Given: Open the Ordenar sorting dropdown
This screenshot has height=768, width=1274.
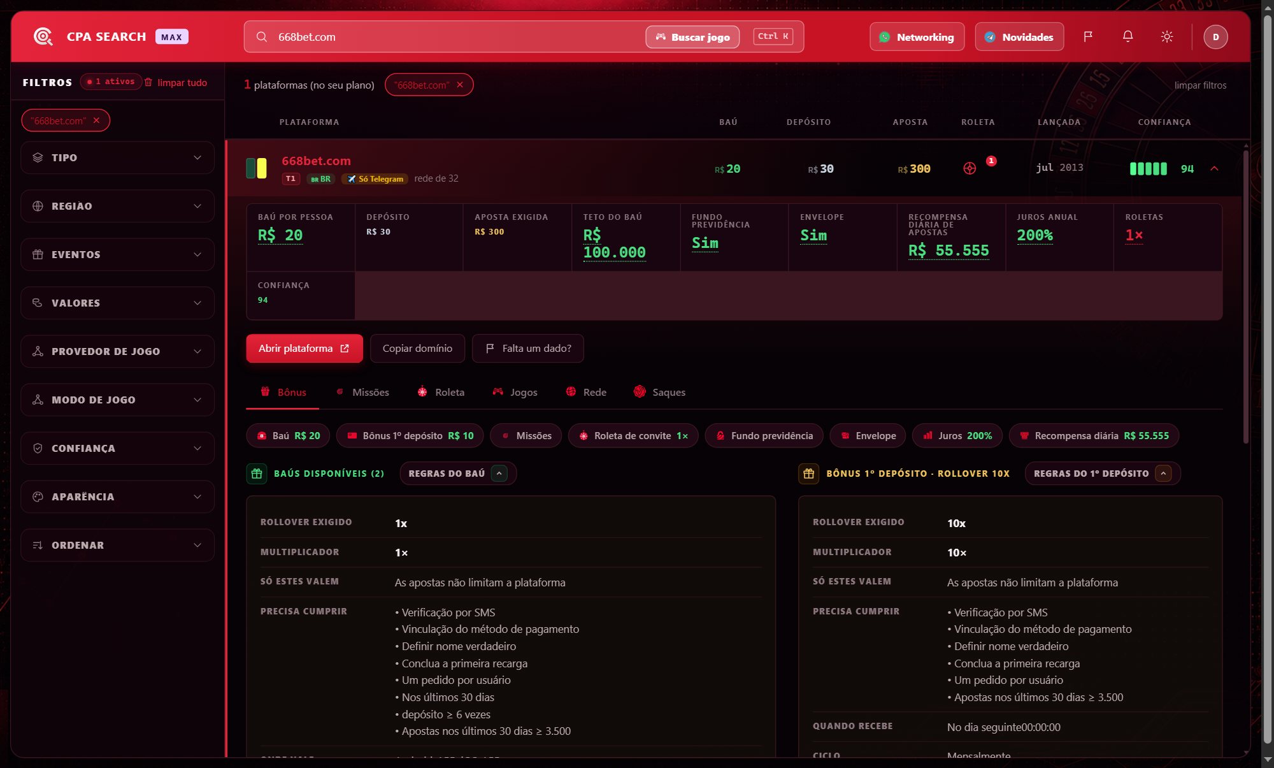Looking at the screenshot, I should click(117, 545).
